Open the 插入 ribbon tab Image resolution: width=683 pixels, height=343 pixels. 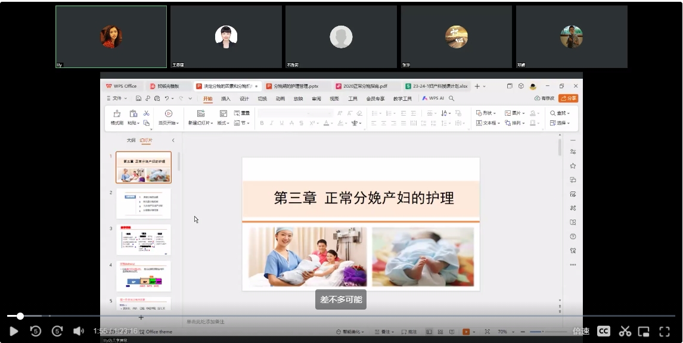point(226,98)
